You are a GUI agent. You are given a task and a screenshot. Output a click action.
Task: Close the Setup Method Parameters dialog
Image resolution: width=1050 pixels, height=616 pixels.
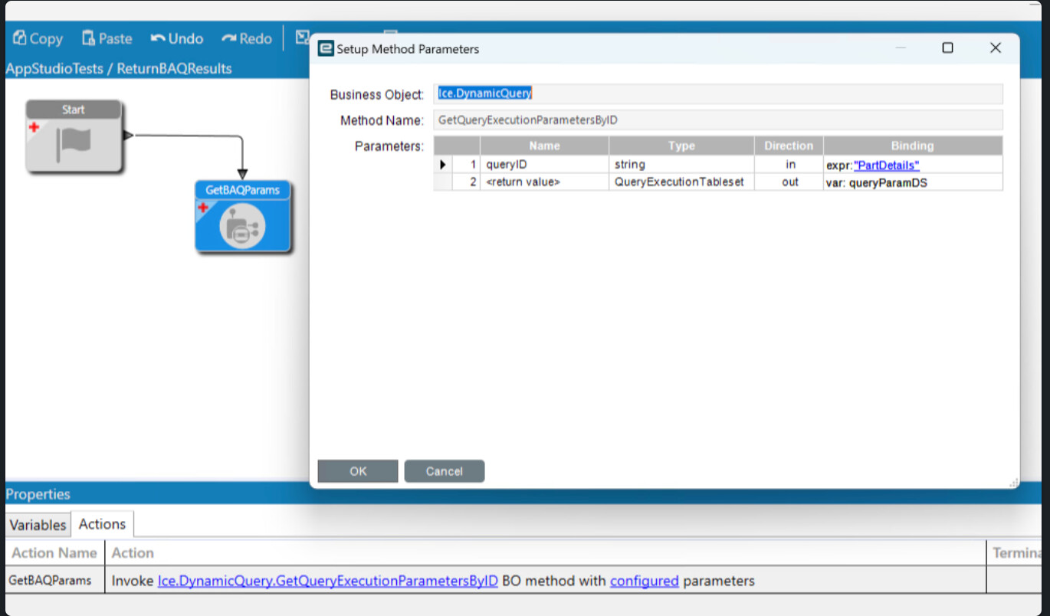tap(996, 48)
